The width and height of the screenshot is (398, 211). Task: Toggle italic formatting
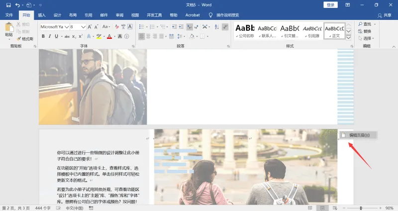pos(50,36)
